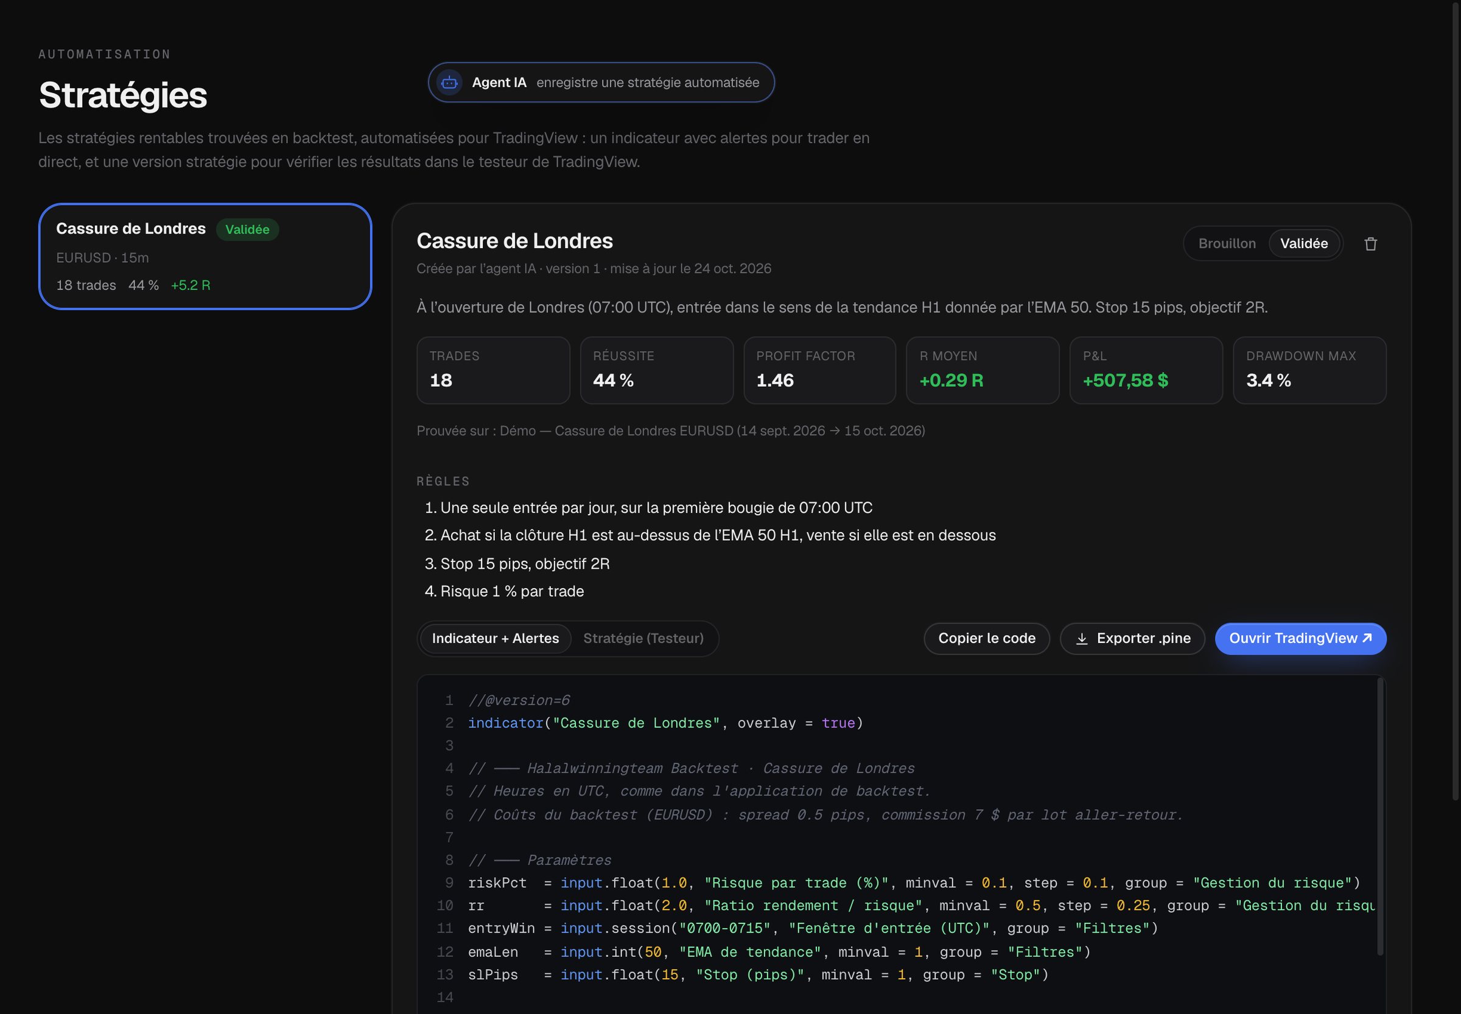Click the code editor vertical scrollbar
The width and height of the screenshot is (1461, 1014).
(1380, 816)
